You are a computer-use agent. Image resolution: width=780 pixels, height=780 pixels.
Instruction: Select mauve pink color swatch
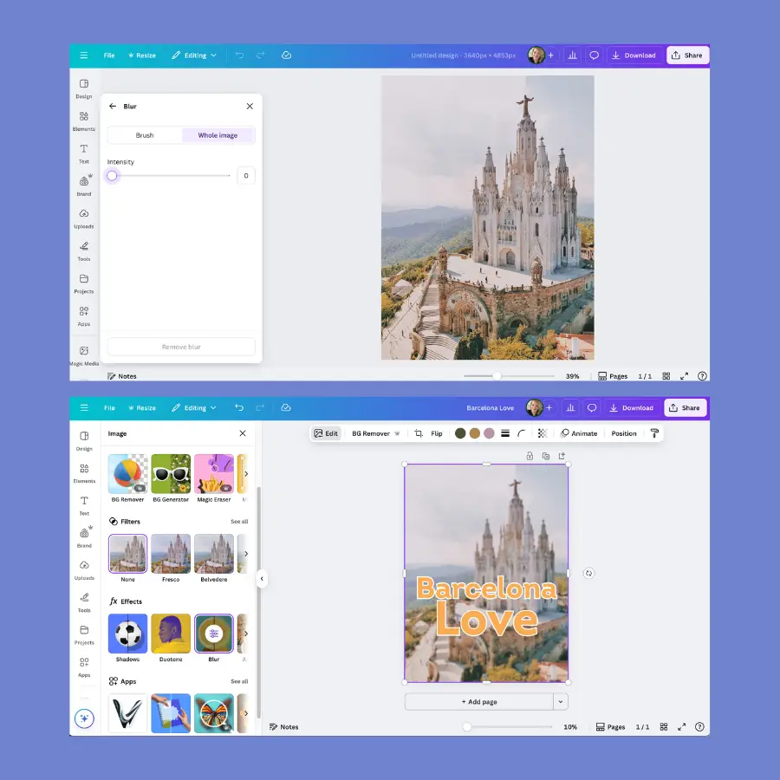[x=489, y=433]
